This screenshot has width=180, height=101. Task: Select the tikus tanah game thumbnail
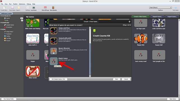click(x=33, y=71)
